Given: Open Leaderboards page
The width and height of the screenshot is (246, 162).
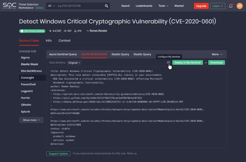Looking at the screenshot, I should click(x=144, y=6).
